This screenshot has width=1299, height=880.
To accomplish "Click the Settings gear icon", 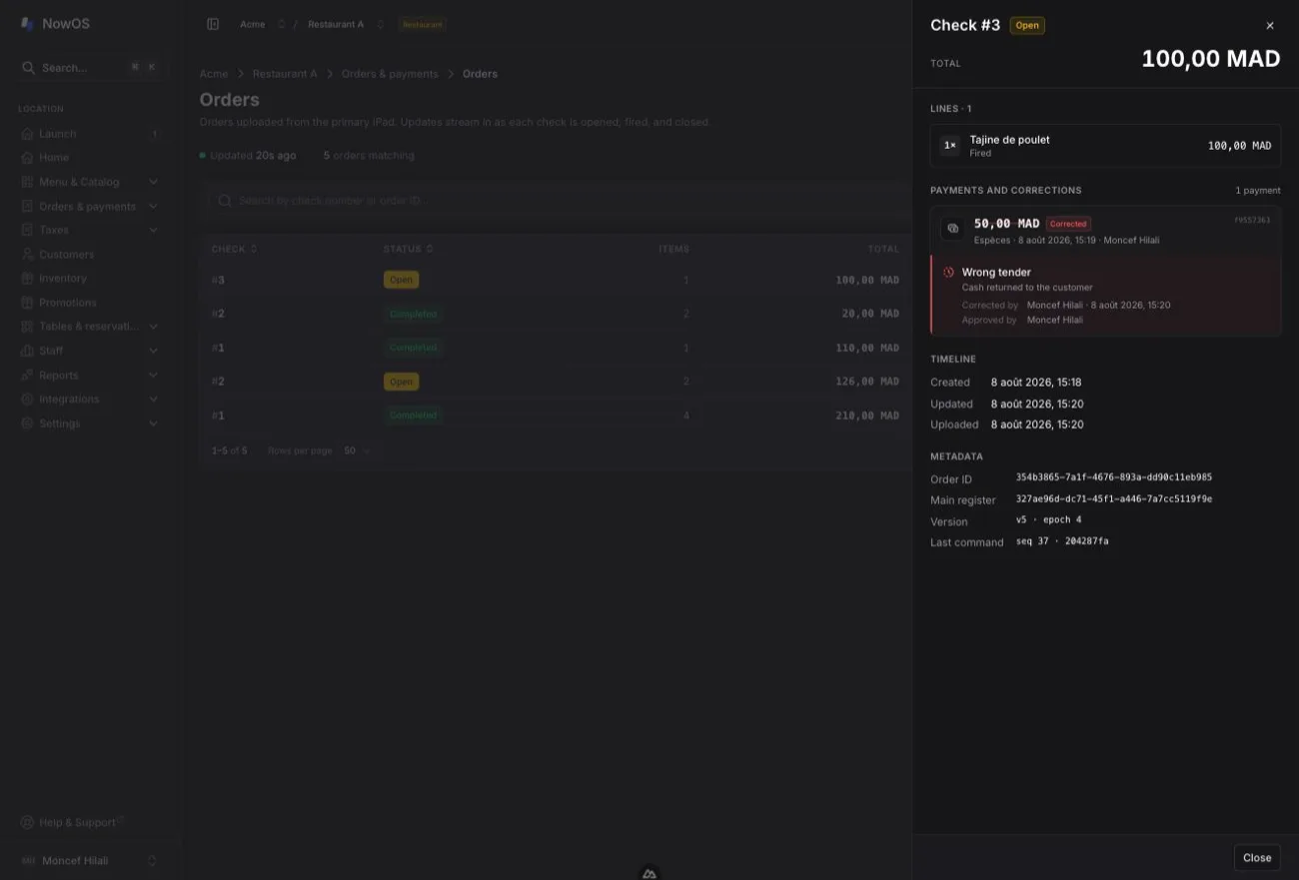I will (x=27, y=424).
